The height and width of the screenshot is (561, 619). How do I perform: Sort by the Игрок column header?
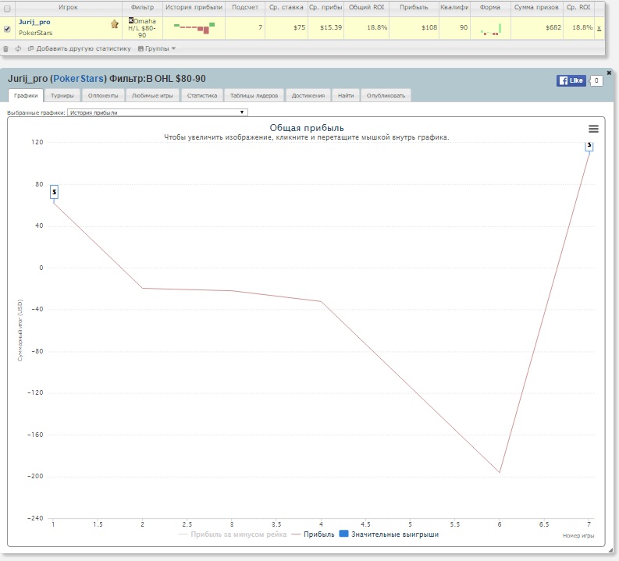[68, 7]
